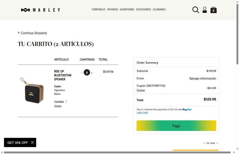This screenshot has height=154, width=239.
Task: Open the shopping bag cart icon
Action: click(x=213, y=10)
